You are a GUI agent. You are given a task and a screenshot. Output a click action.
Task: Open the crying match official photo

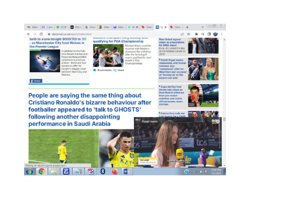coord(203,95)
